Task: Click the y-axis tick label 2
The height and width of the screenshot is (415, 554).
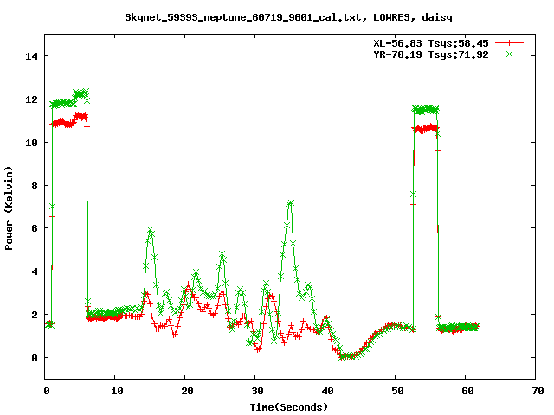Action: coord(35,315)
